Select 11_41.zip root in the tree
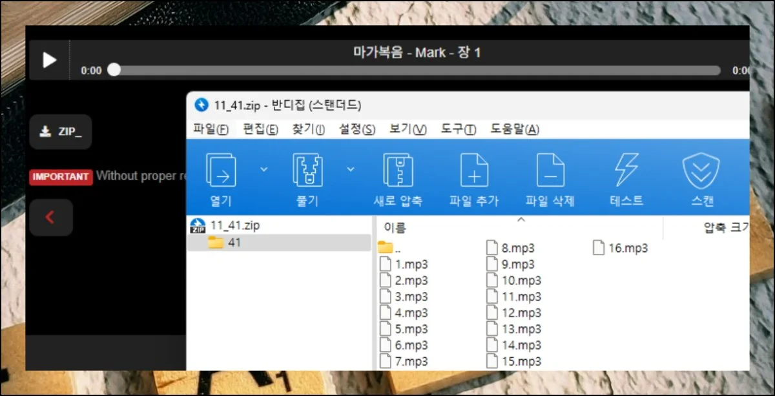This screenshot has width=775, height=396. click(x=236, y=225)
